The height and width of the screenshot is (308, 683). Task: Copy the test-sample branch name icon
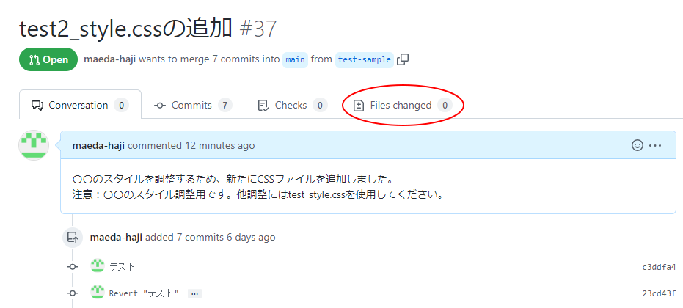tap(403, 59)
